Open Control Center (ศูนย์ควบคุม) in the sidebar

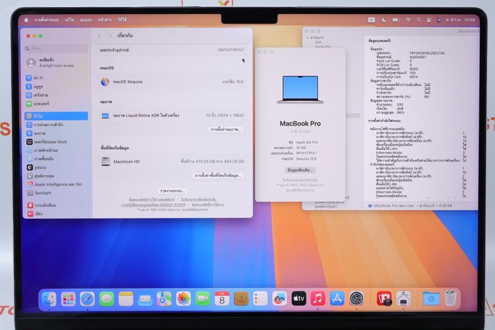[40, 176]
